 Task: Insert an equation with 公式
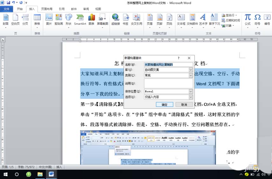pyautogui.click(x=247, y=19)
